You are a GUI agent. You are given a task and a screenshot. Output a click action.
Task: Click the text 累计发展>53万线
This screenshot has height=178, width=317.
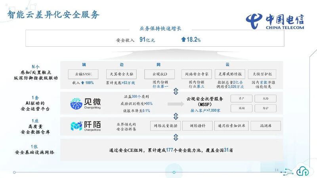121,83
